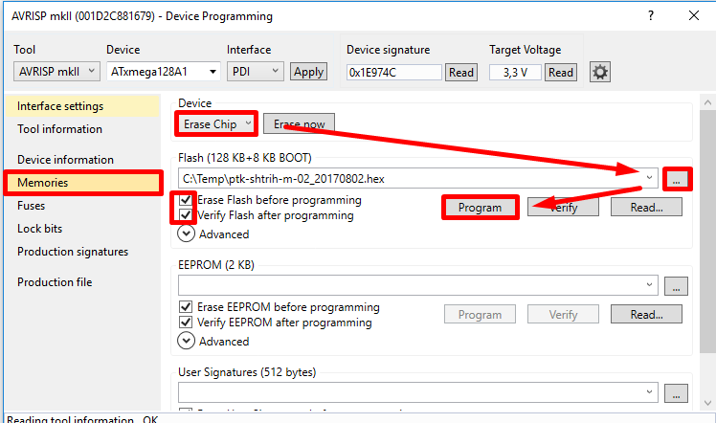Browse for User Signatures file
Image resolution: width=716 pixels, height=423 pixels.
[x=677, y=392]
